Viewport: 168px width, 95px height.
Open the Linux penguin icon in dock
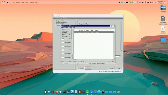45,92
